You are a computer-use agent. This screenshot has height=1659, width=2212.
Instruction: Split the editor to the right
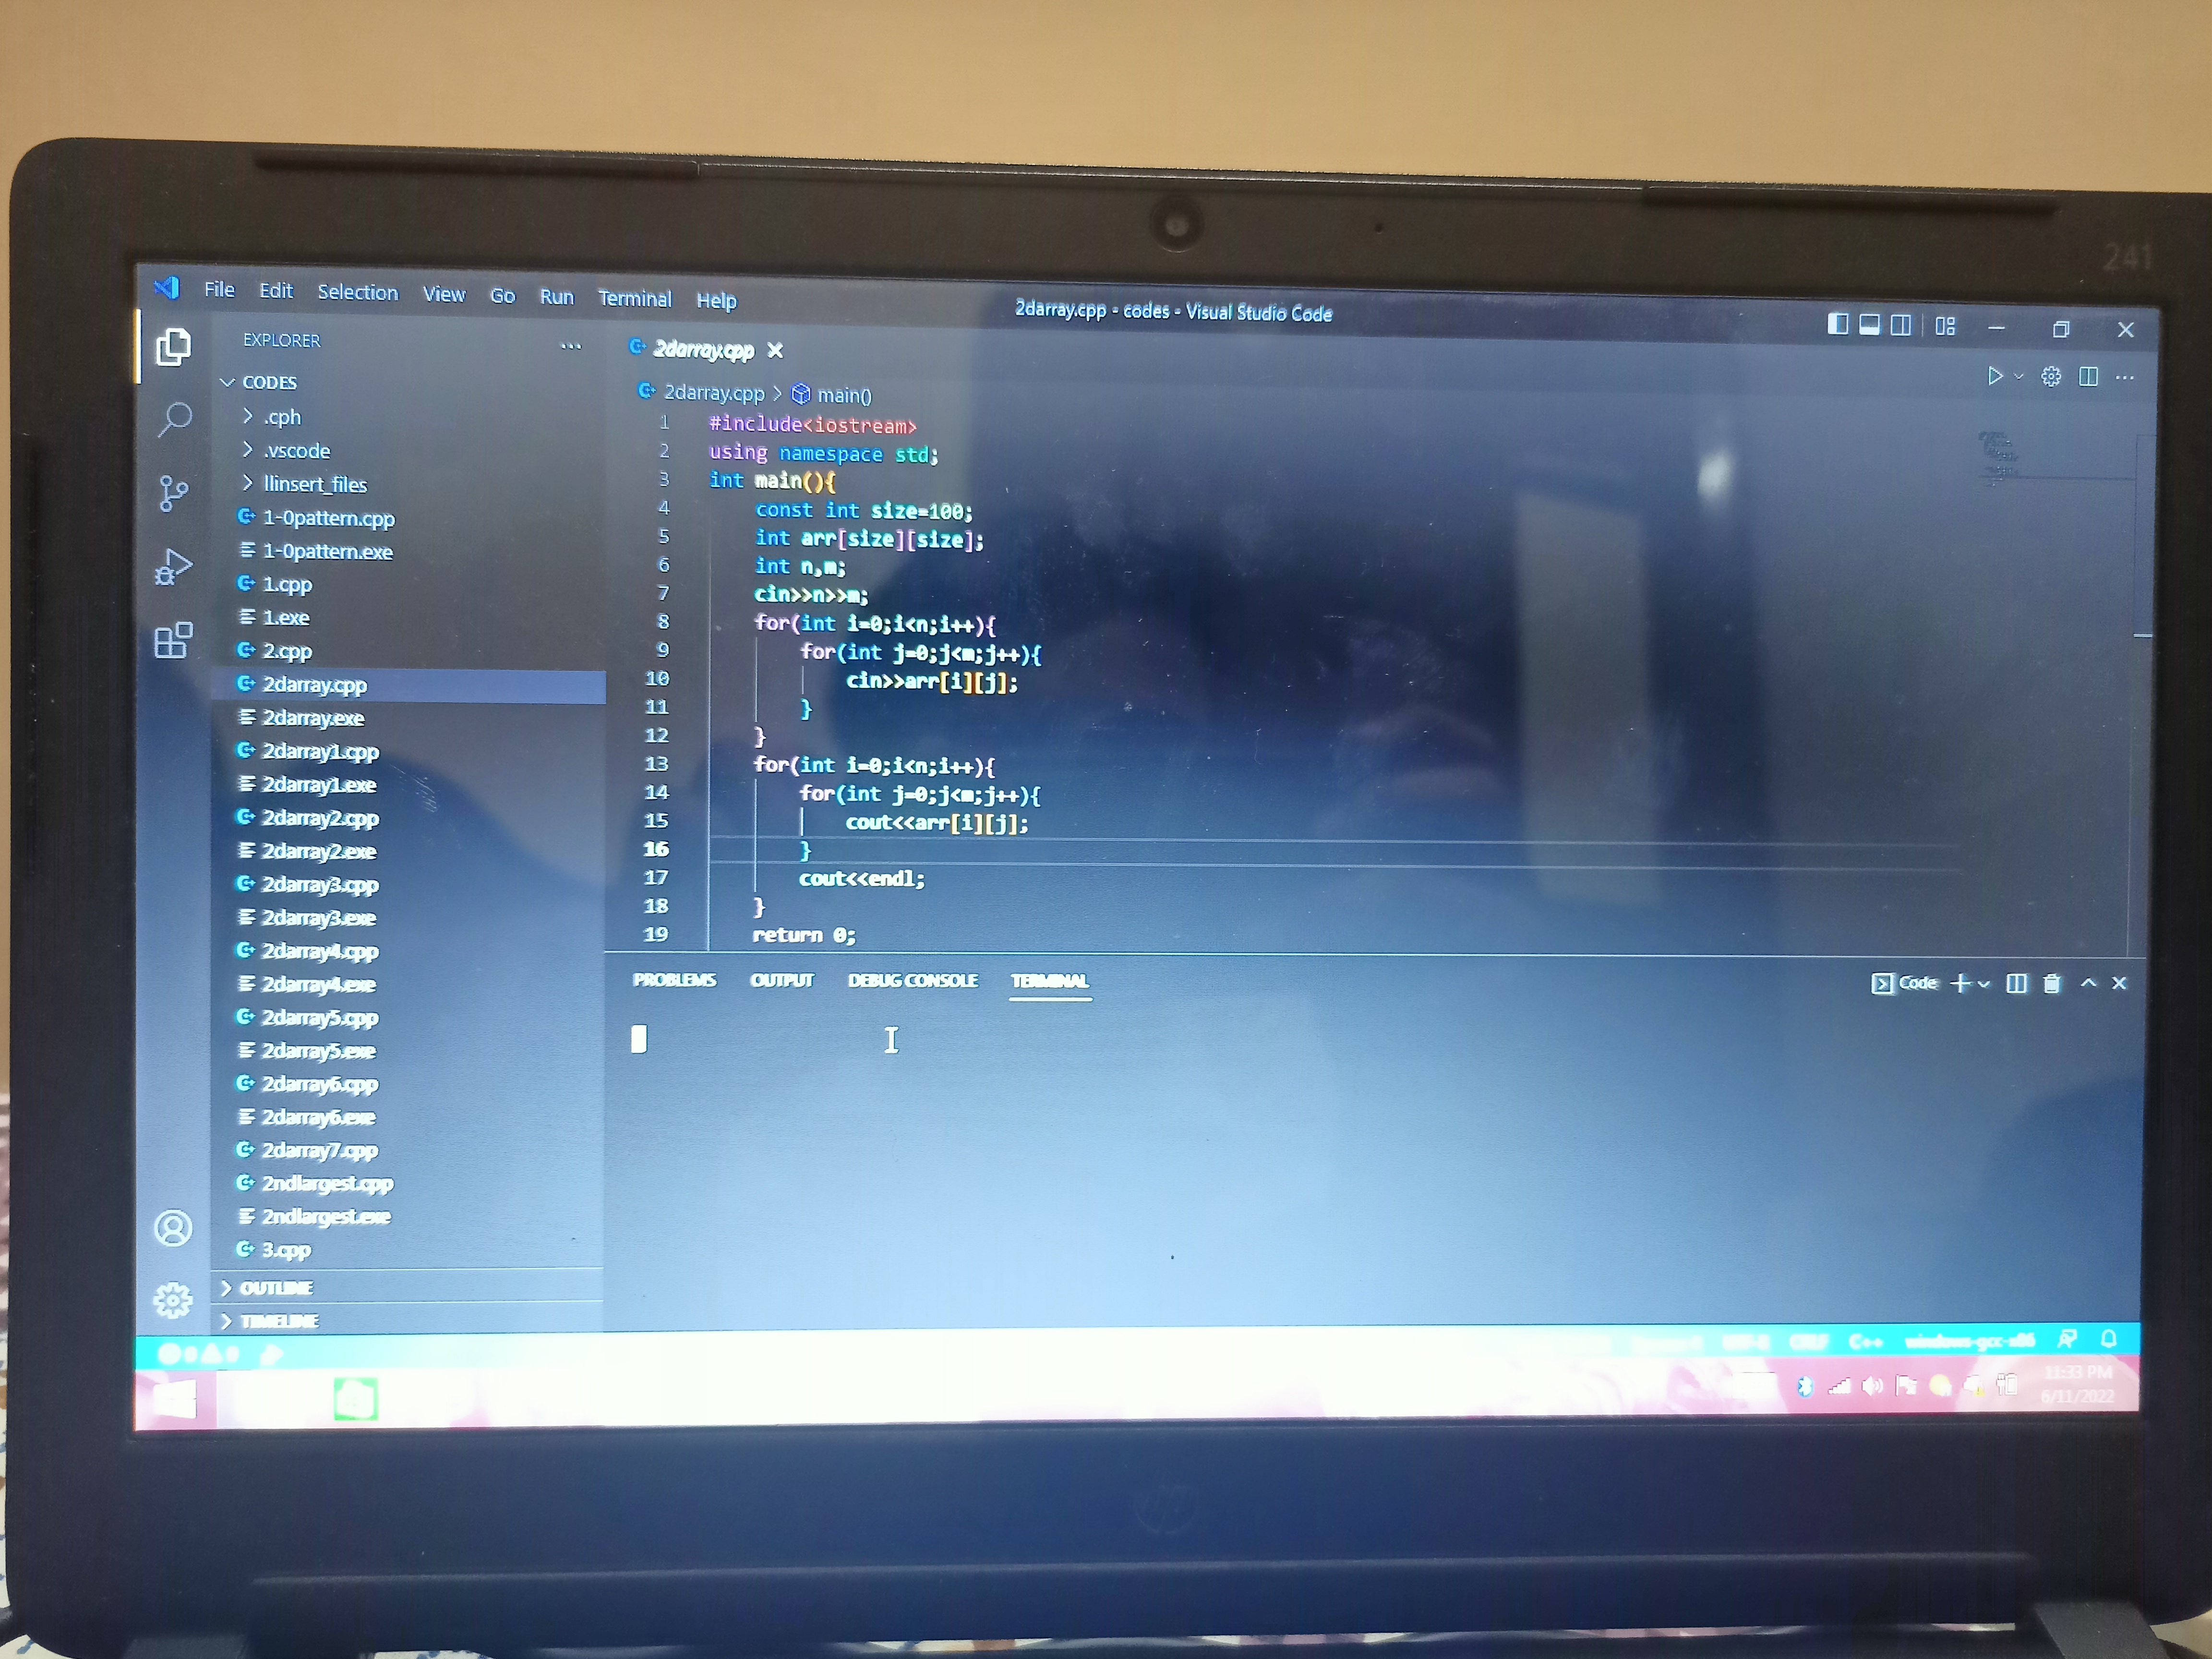click(x=2088, y=376)
